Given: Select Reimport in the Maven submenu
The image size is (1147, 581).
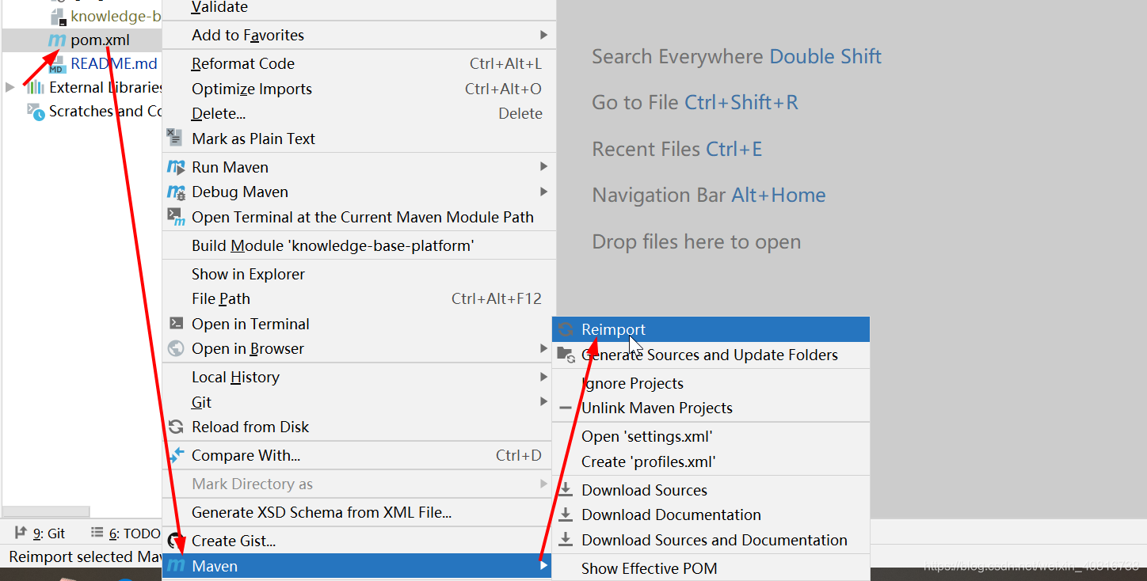Looking at the screenshot, I should 711,329.
